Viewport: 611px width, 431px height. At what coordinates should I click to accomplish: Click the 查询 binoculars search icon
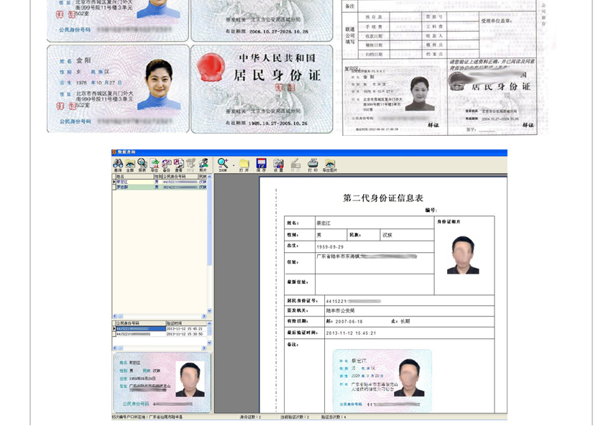tap(117, 164)
